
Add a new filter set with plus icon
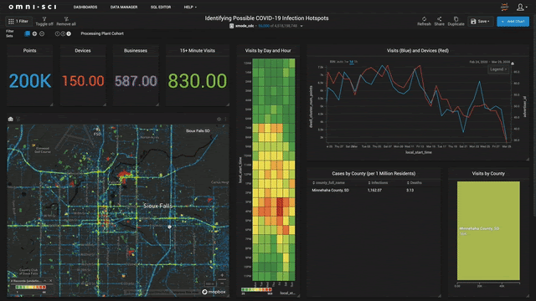click(x=34, y=33)
